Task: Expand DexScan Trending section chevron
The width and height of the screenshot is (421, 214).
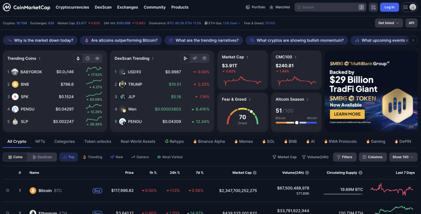Action: point(153,58)
